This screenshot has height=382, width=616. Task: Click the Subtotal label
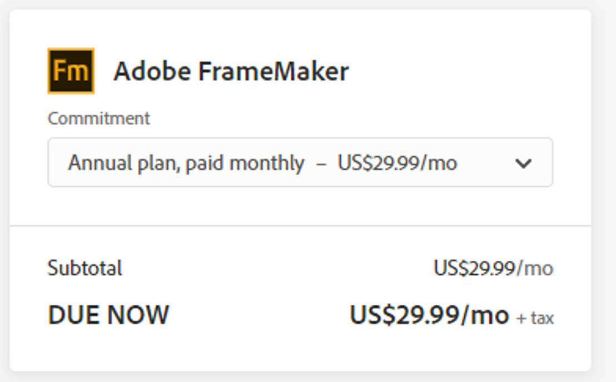[x=85, y=267]
